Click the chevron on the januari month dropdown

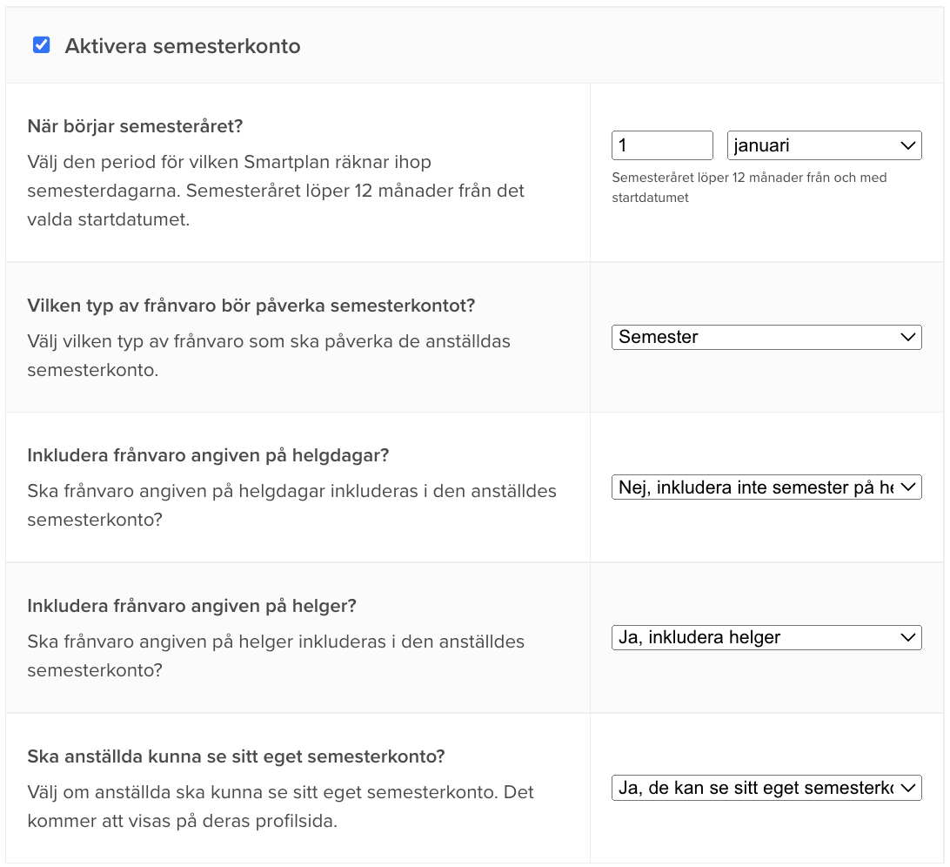(x=907, y=145)
